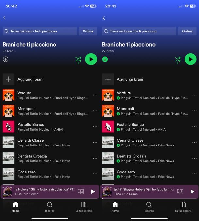The width and height of the screenshot is (199, 221).
Task: Tap the back arrow on the right screen
Action: pyautogui.click(x=104, y=18)
